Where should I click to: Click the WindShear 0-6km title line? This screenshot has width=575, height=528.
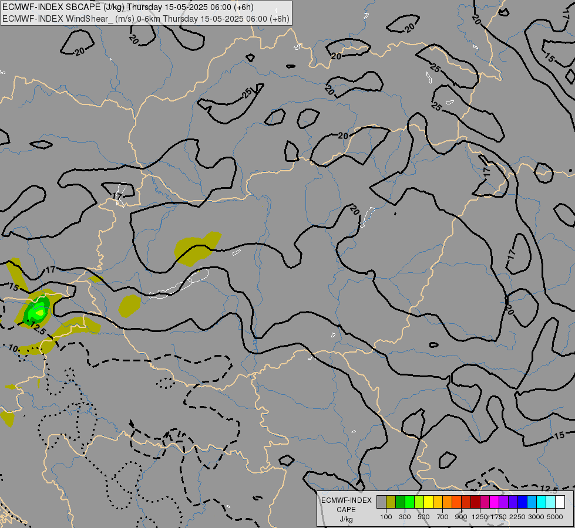click(x=146, y=19)
